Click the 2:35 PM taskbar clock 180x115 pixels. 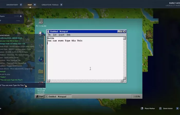[x=137, y=97]
